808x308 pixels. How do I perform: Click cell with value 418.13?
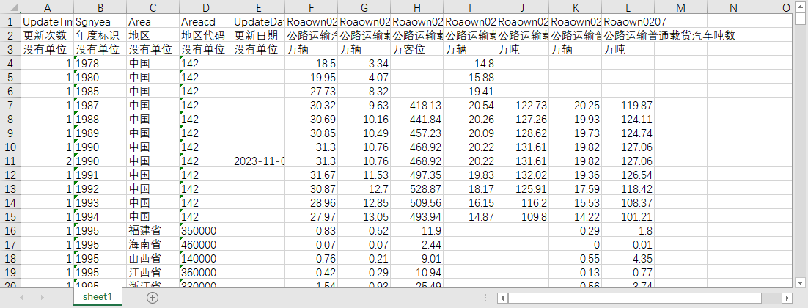point(417,106)
